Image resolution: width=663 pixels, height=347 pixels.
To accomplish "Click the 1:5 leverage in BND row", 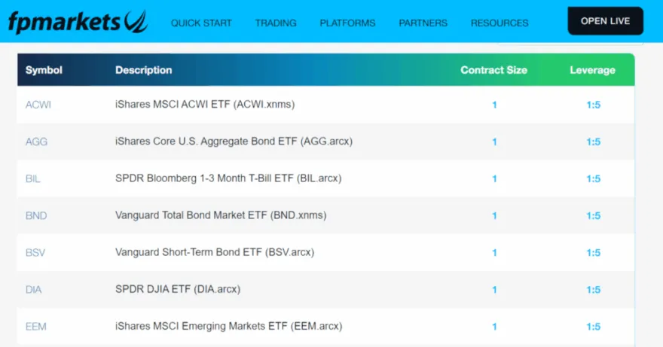I will point(593,216).
